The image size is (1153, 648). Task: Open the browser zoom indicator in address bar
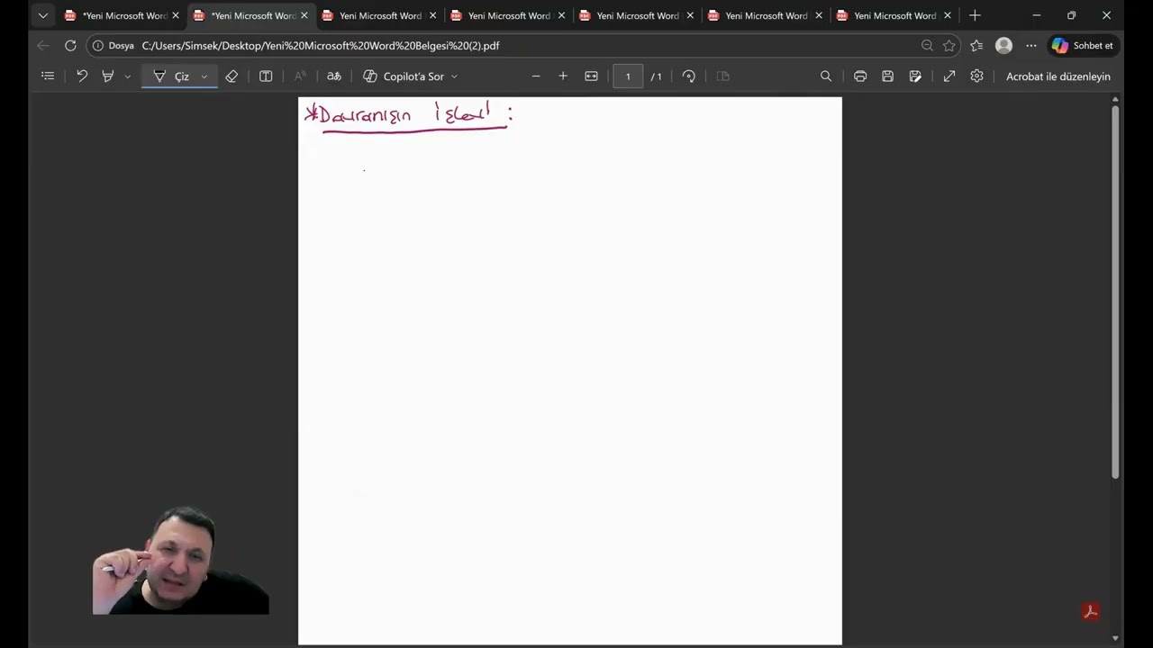[x=927, y=45]
